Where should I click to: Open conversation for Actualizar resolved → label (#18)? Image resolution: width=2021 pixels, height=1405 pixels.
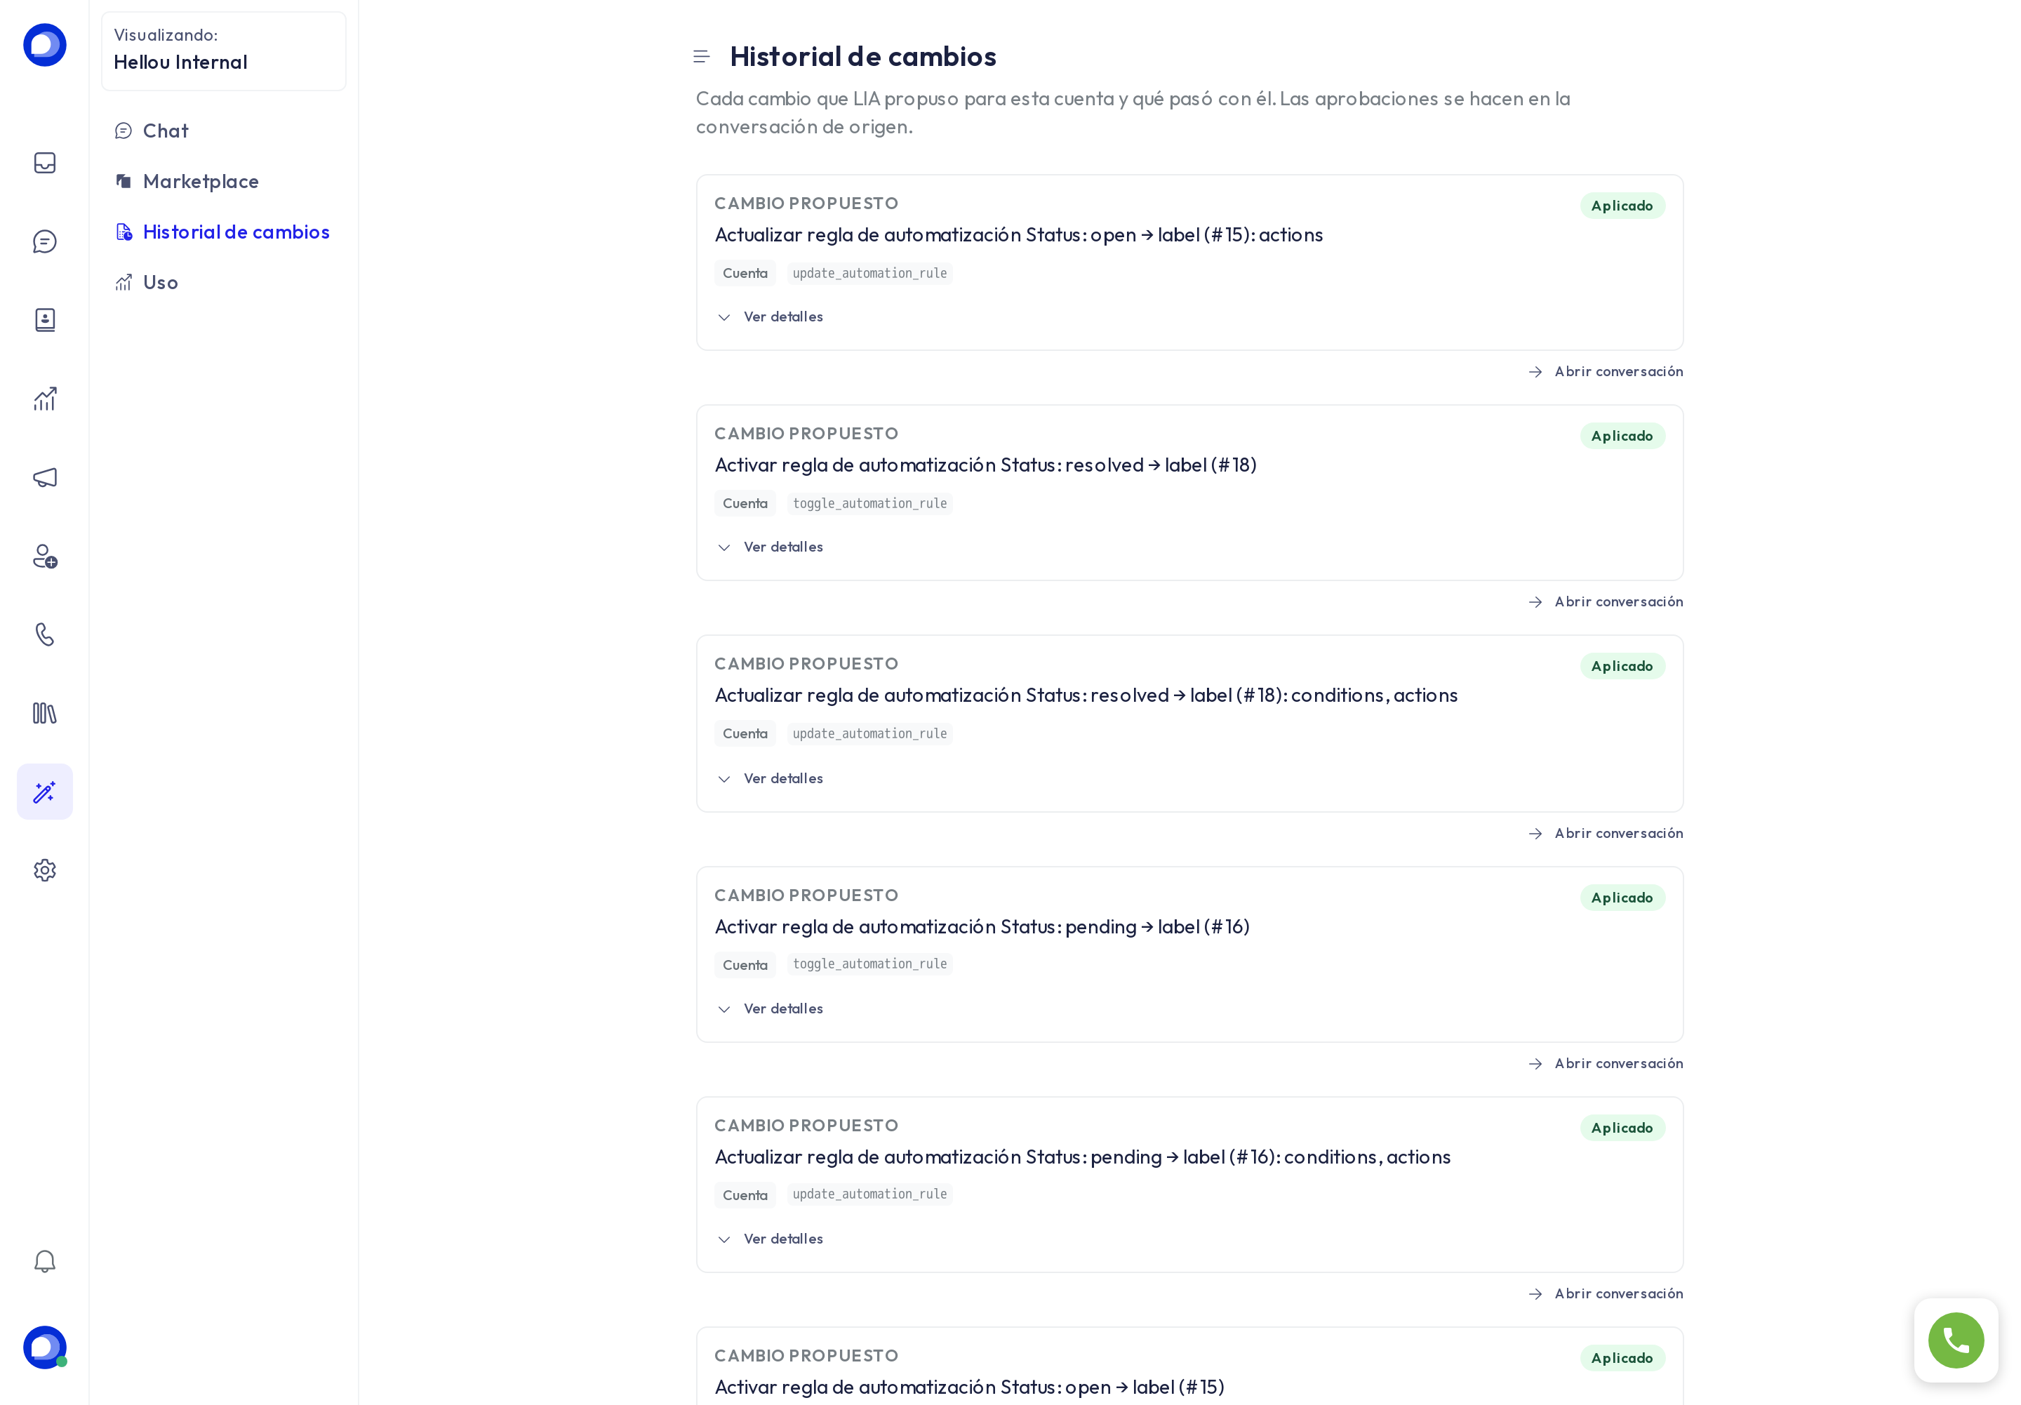click(x=1606, y=834)
